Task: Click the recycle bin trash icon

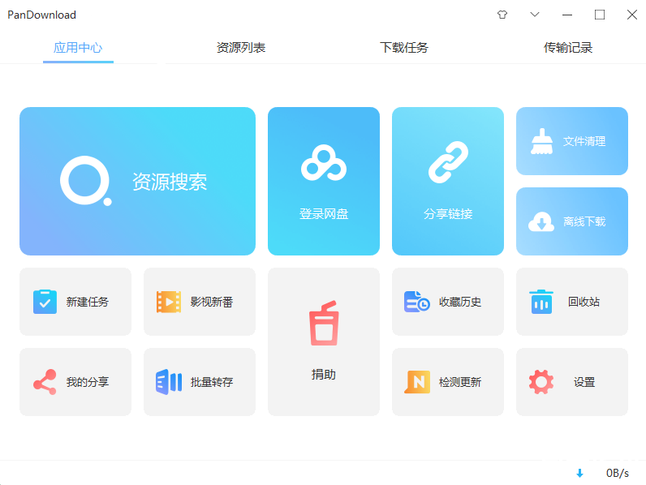Action: [x=541, y=302]
